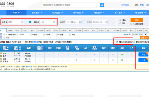The height and width of the screenshot is (97, 149).
Task: Select the 学生 ticket type radio button
Action: (x=120, y=23)
